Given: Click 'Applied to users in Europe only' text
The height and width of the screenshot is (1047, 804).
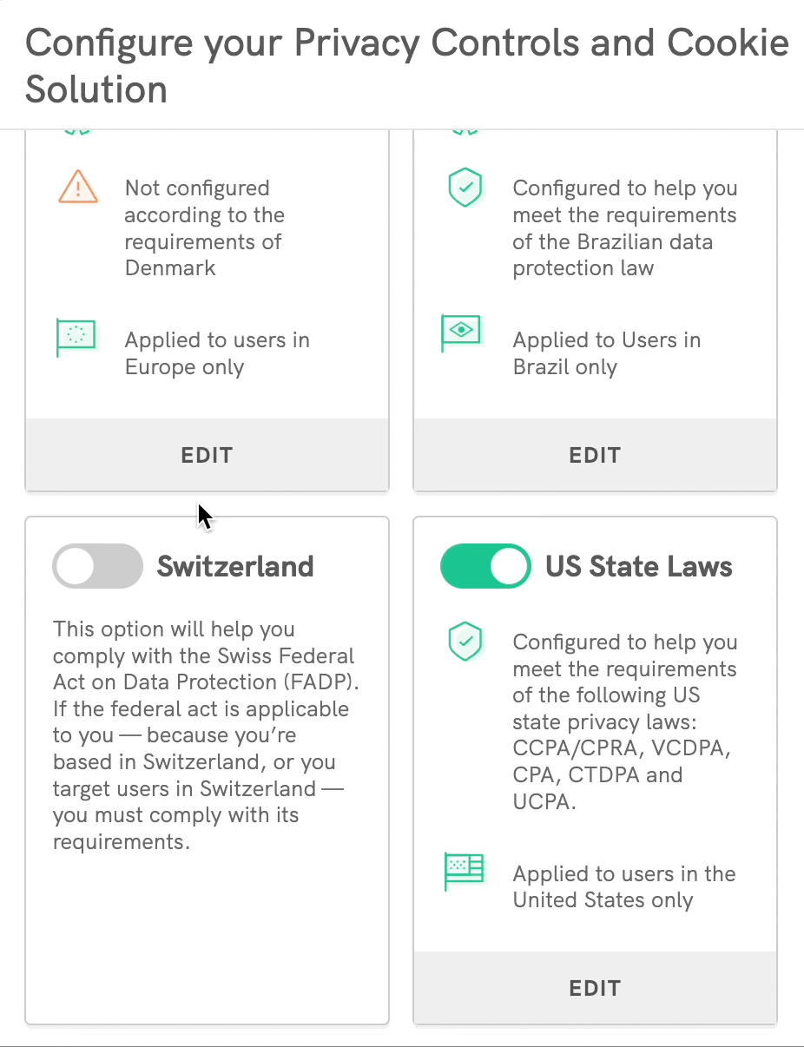Looking at the screenshot, I should [x=217, y=353].
